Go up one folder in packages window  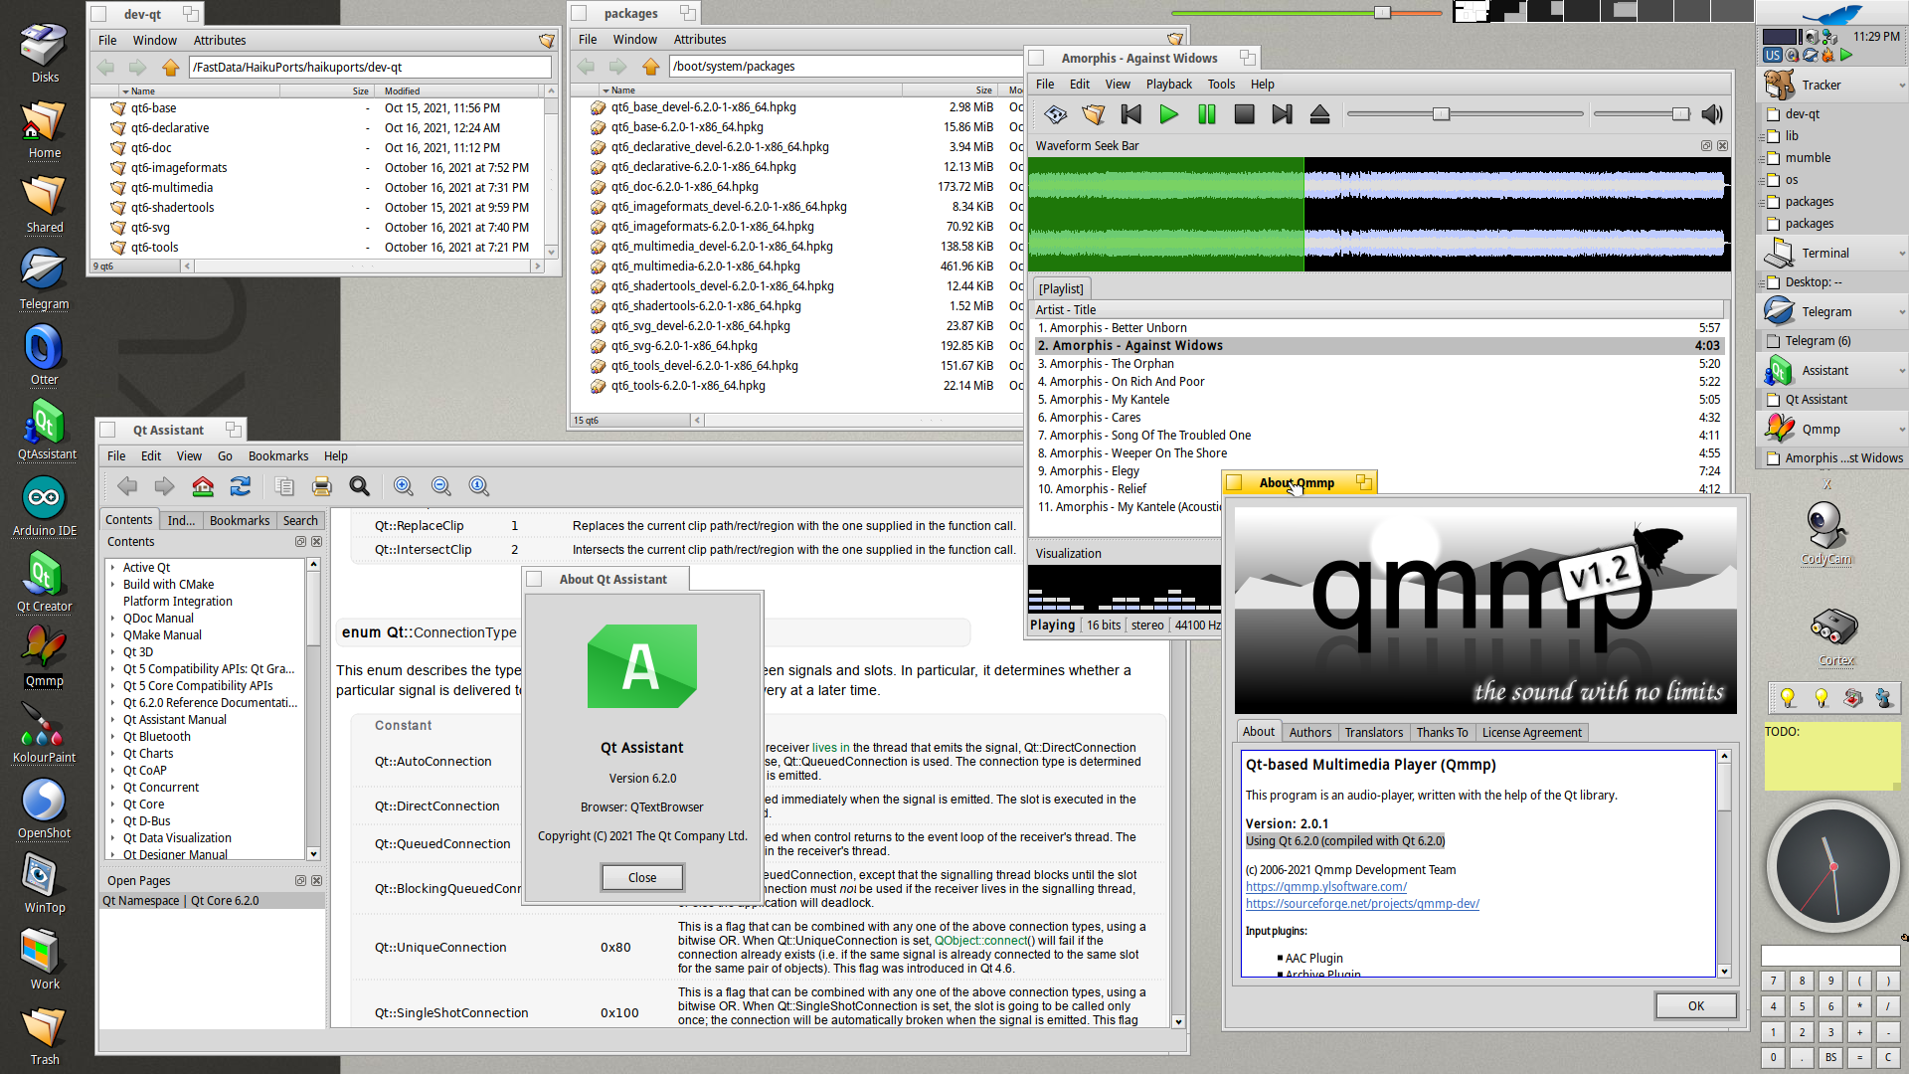click(651, 67)
